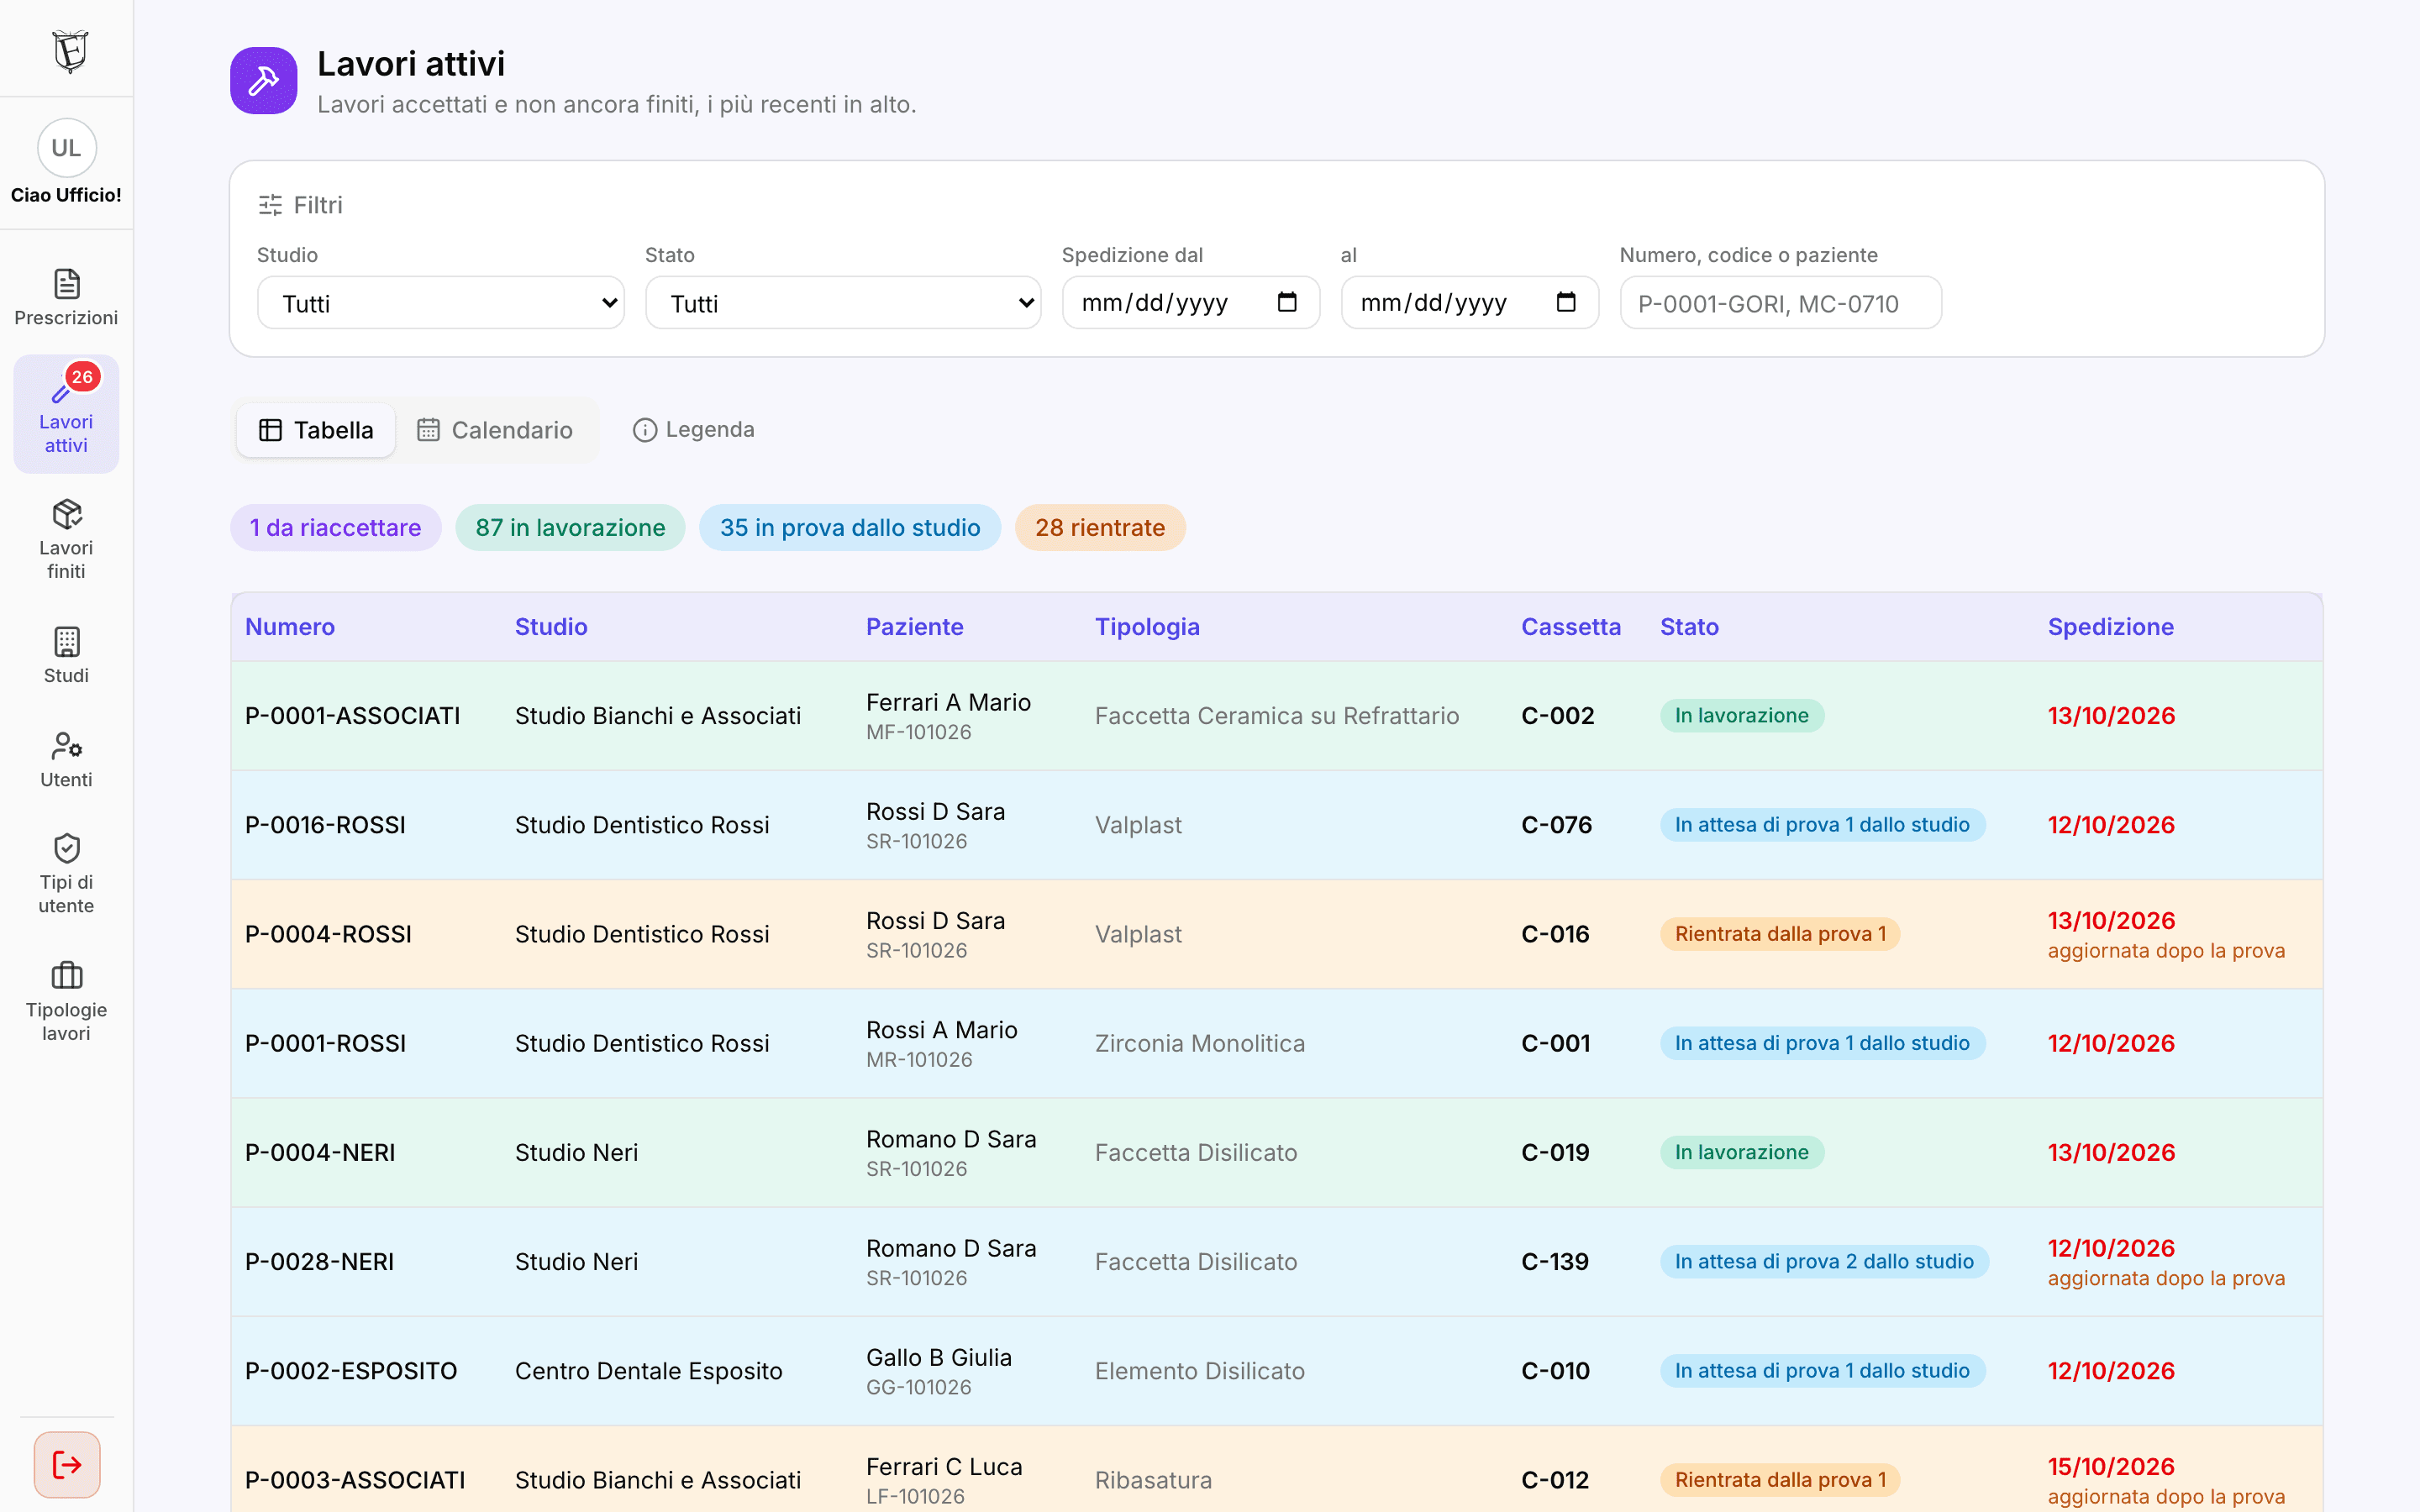
Task: Open calendar picker for al date
Action: point(1566,302)
